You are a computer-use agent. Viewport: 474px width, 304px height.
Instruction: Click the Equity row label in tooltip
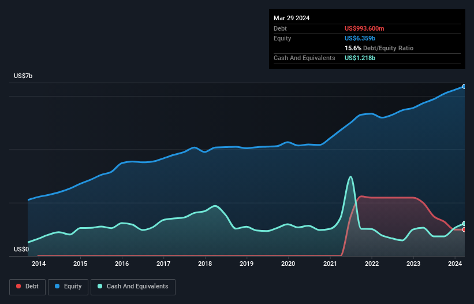282,38
